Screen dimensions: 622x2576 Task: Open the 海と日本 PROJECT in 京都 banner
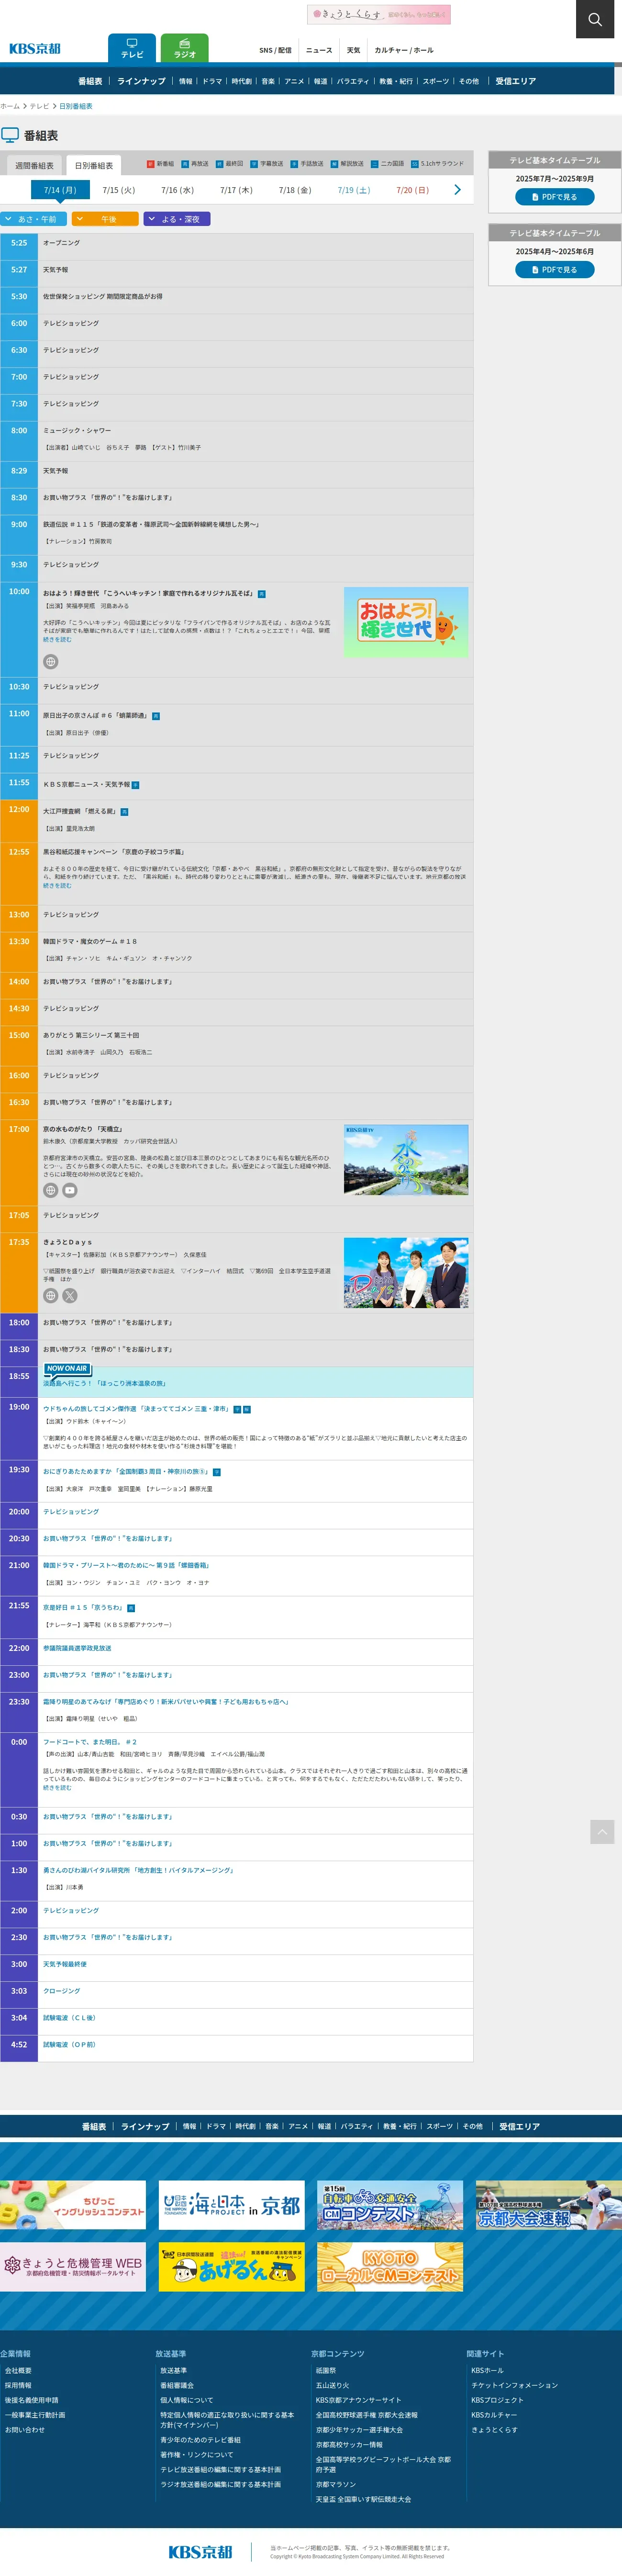(232, 2206)
